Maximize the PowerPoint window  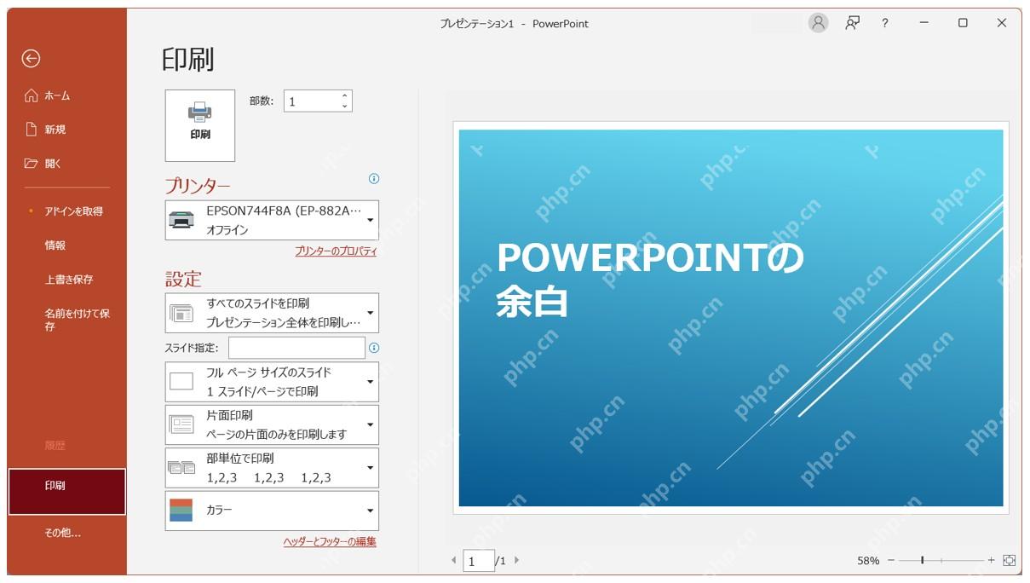point(963,23)
